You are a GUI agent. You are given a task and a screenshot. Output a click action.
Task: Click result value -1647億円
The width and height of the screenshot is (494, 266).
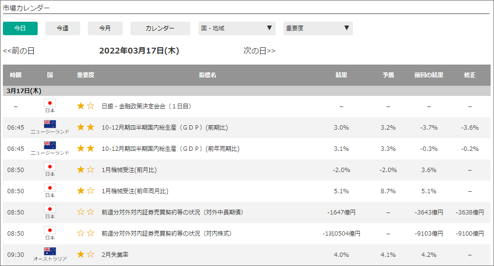341,212
